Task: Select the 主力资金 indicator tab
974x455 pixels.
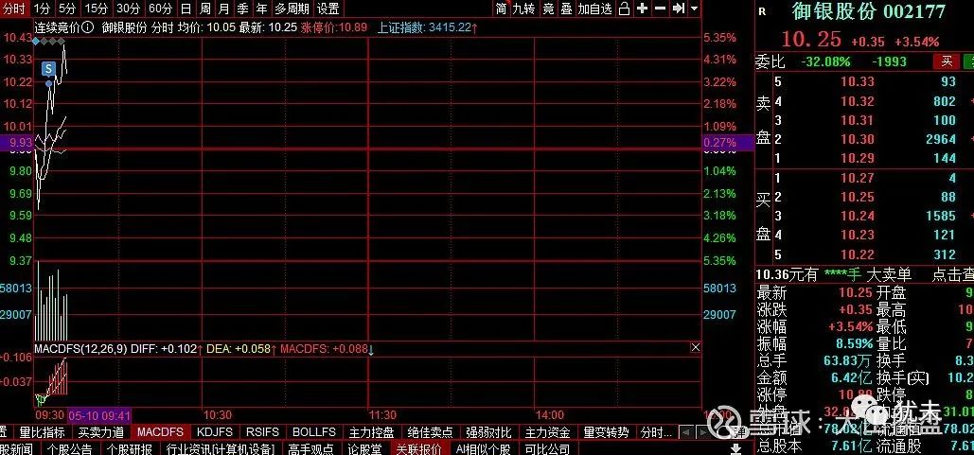Action: [x=547, y=432]
